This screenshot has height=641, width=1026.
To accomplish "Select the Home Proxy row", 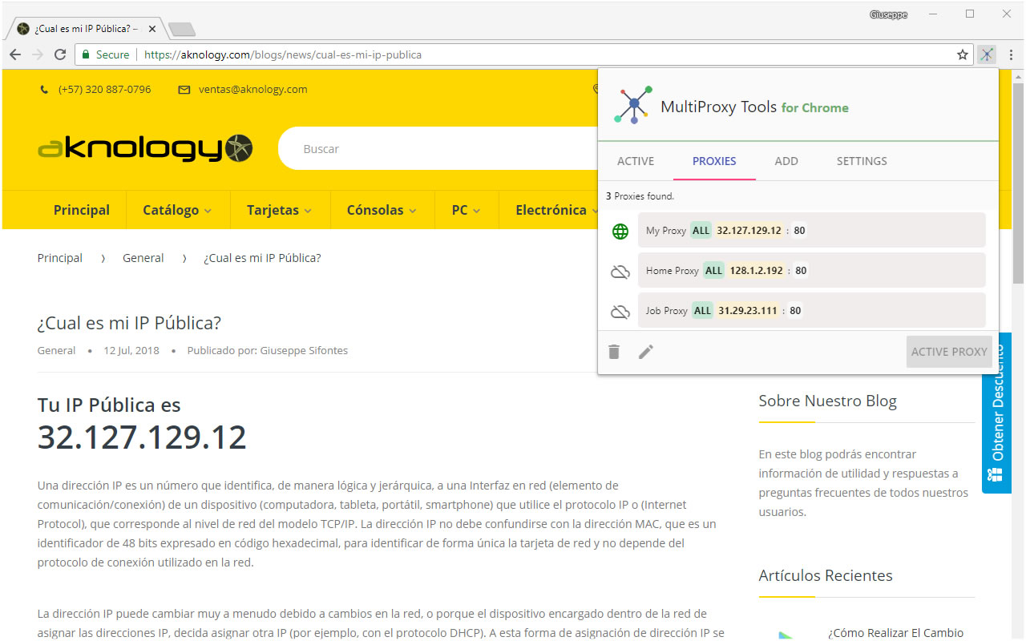I will point(812,270).
